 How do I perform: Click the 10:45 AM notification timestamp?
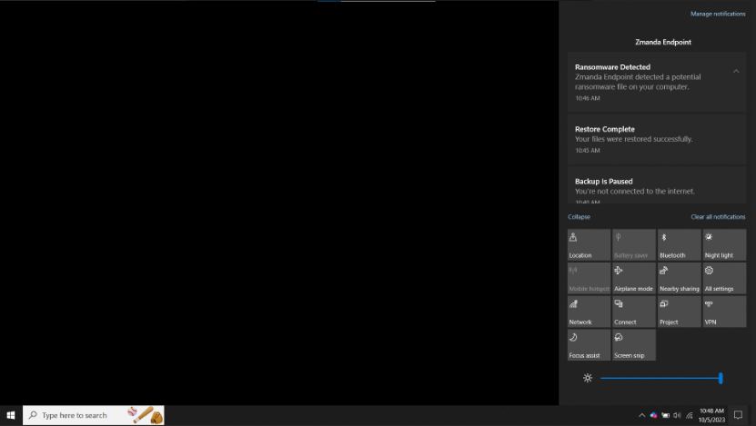(x=588, y=151)
